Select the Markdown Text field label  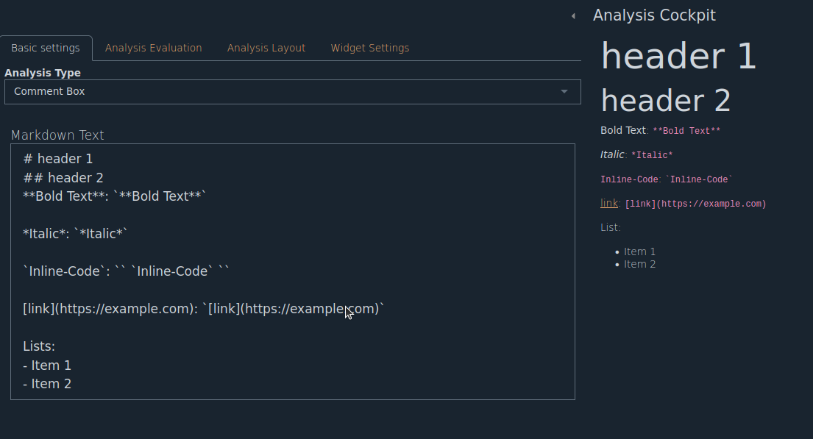(x=57, y=135)
